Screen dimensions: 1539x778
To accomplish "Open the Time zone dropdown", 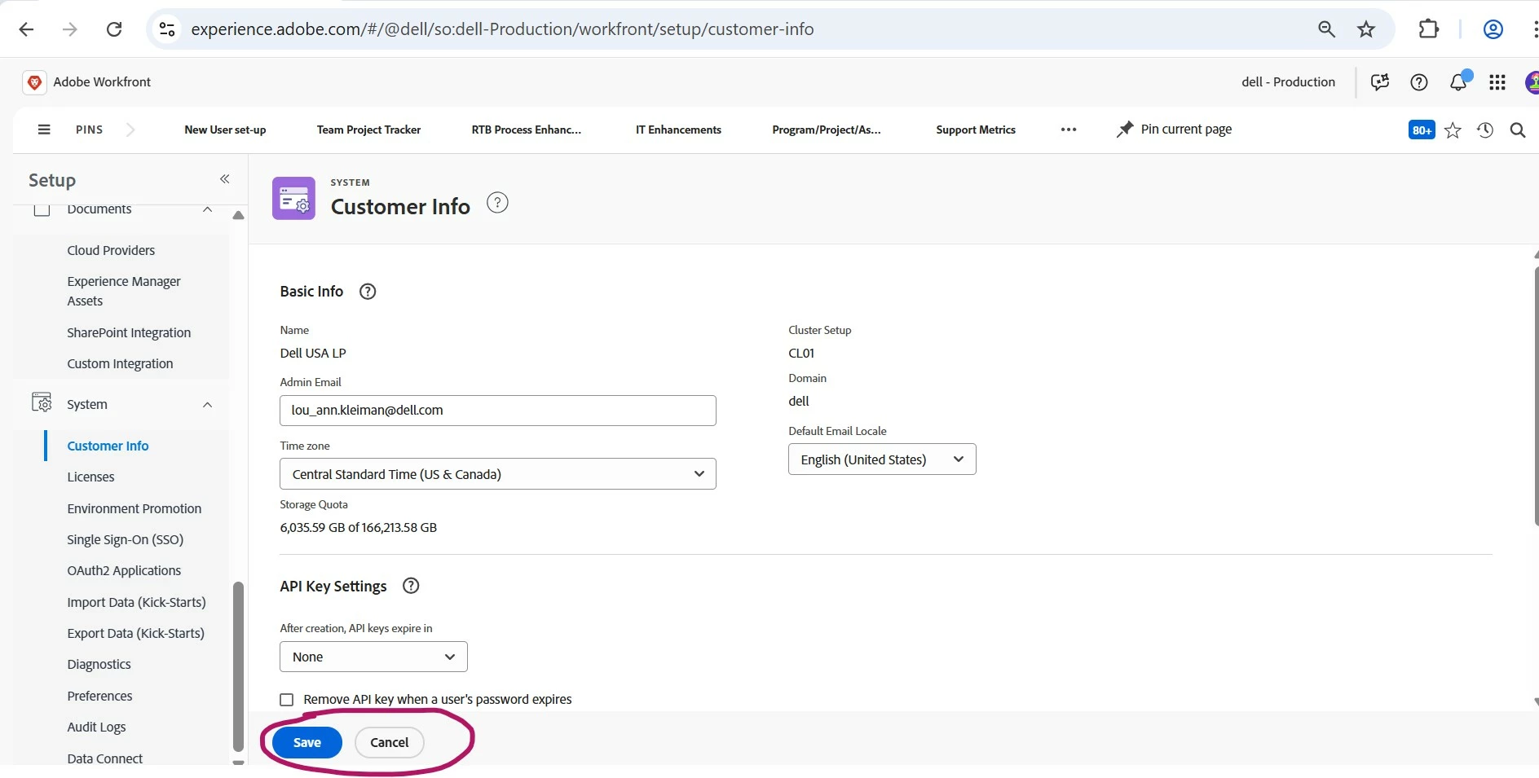I will coord(497,474).
